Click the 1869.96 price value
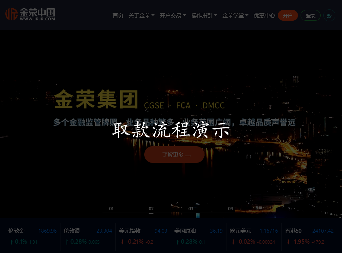 click(x=47, y=231)
